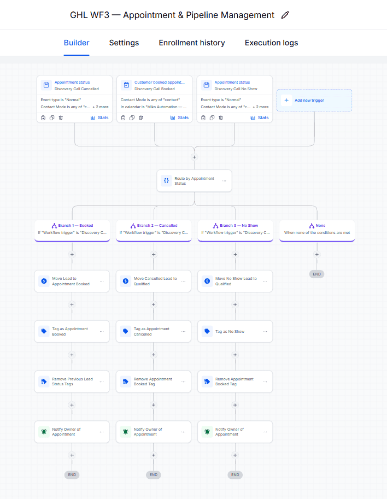Open options for Move Cancelled Lead to Qualified
The image size is (387, 499).
point(183,281)
